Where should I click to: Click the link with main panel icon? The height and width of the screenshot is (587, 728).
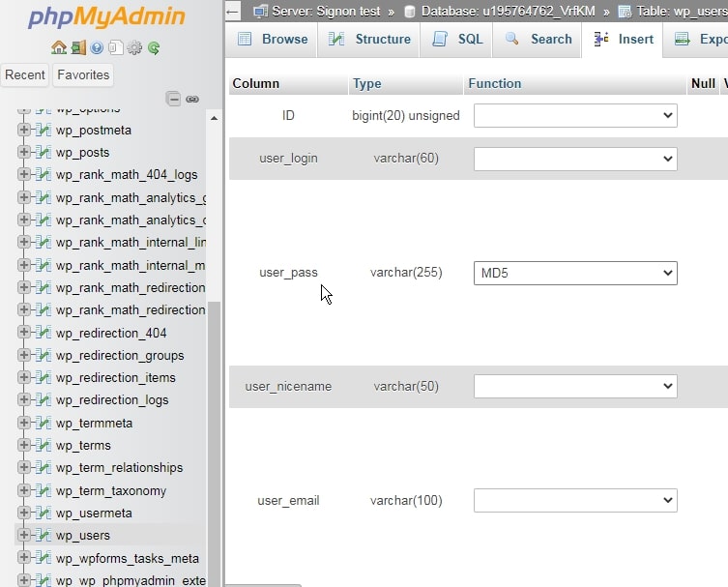click(x=191, y=99)
